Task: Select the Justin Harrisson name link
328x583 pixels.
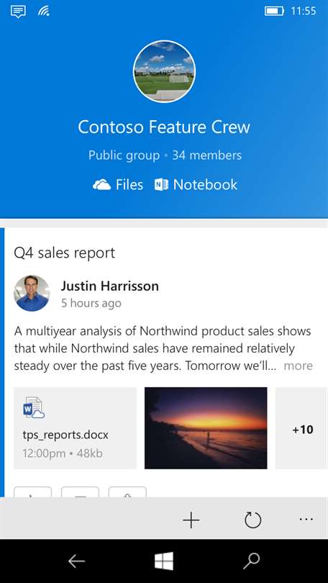Action: coord(110,286)
